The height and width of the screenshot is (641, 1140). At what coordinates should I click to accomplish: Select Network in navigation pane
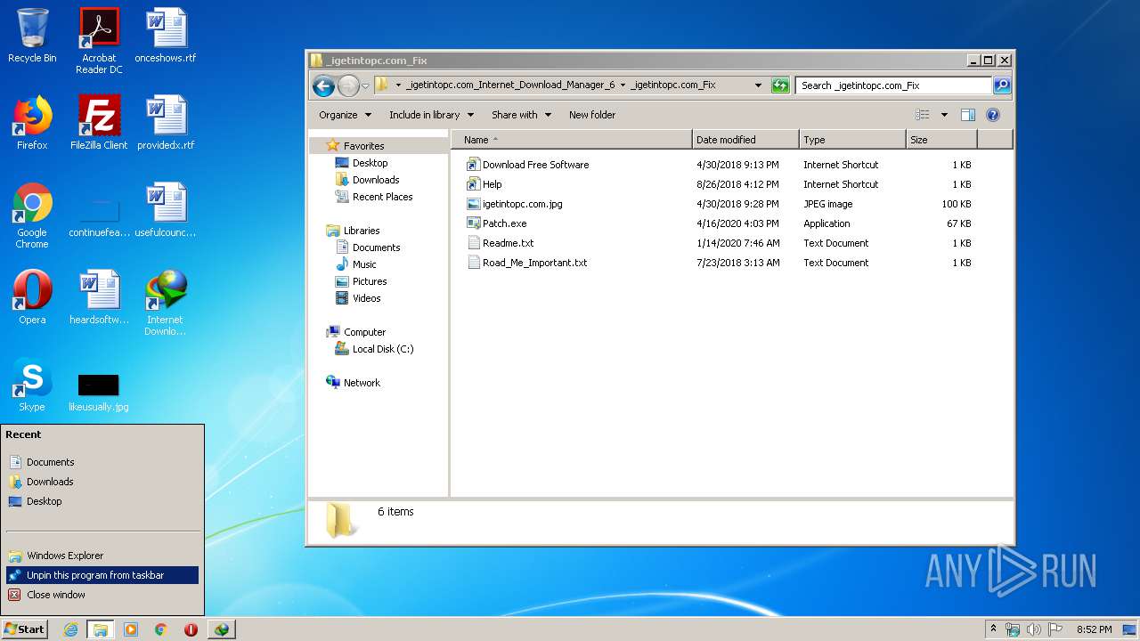click(362, 383)
